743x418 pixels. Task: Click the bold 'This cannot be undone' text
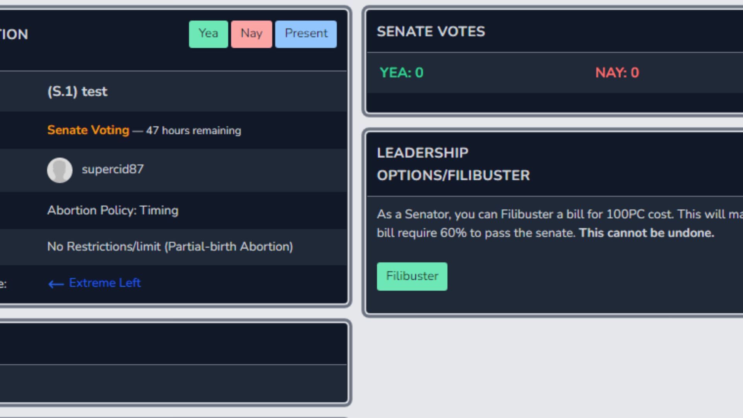coord(645,233)
